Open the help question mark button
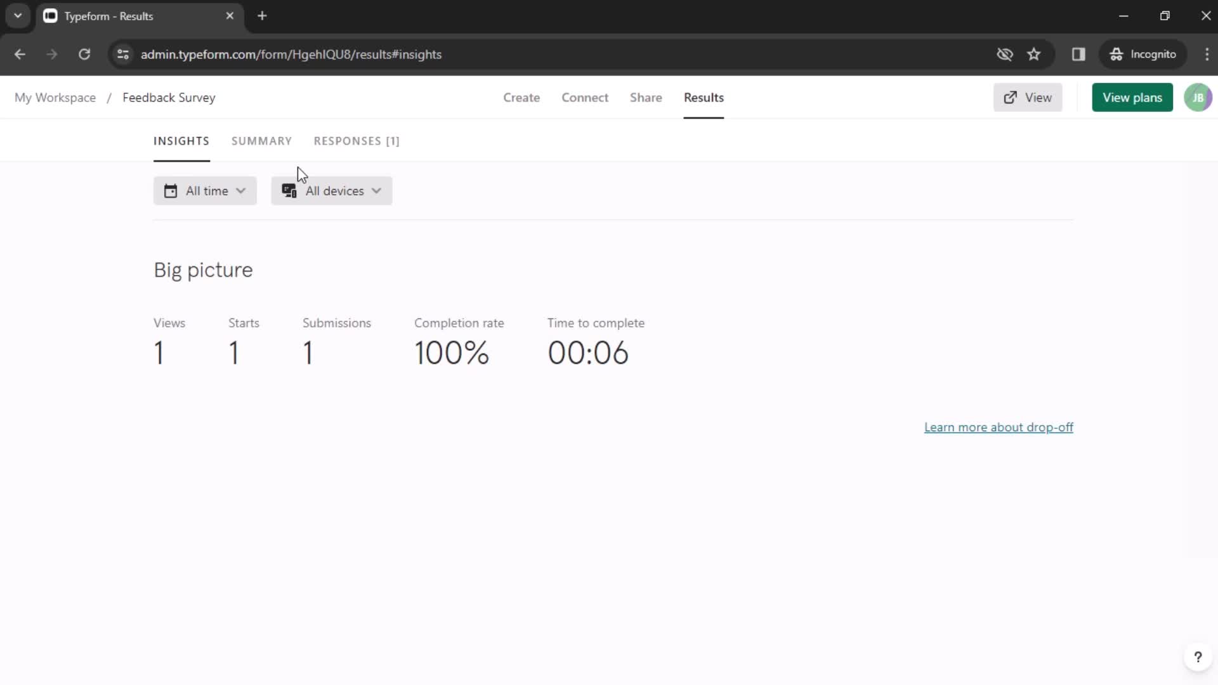Screen dimensions: 1218x685 click(x=1198, y=657)
